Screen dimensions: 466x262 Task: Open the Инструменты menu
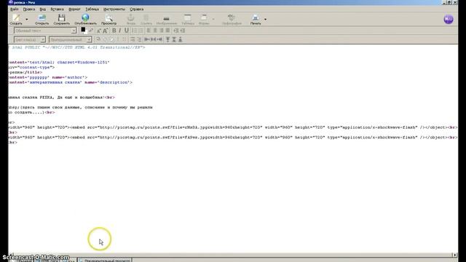pyautogui.click(x=114, y=9)
